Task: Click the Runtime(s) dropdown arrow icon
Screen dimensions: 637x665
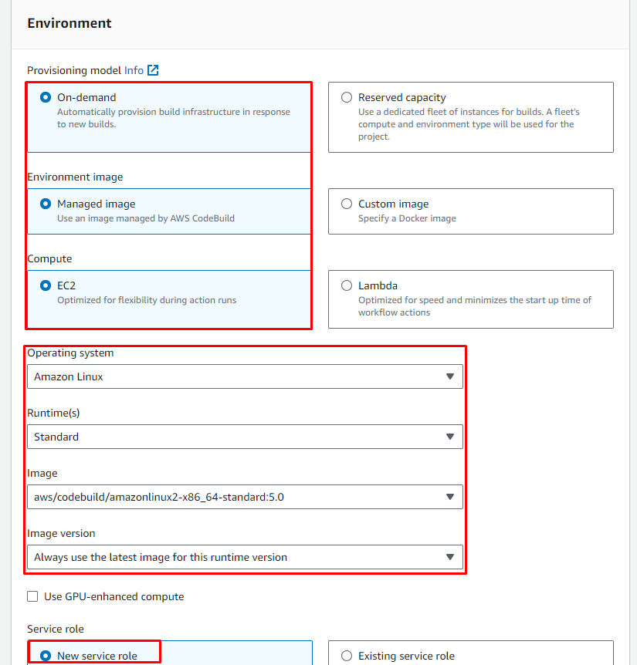Action: (x=450, y=437)
